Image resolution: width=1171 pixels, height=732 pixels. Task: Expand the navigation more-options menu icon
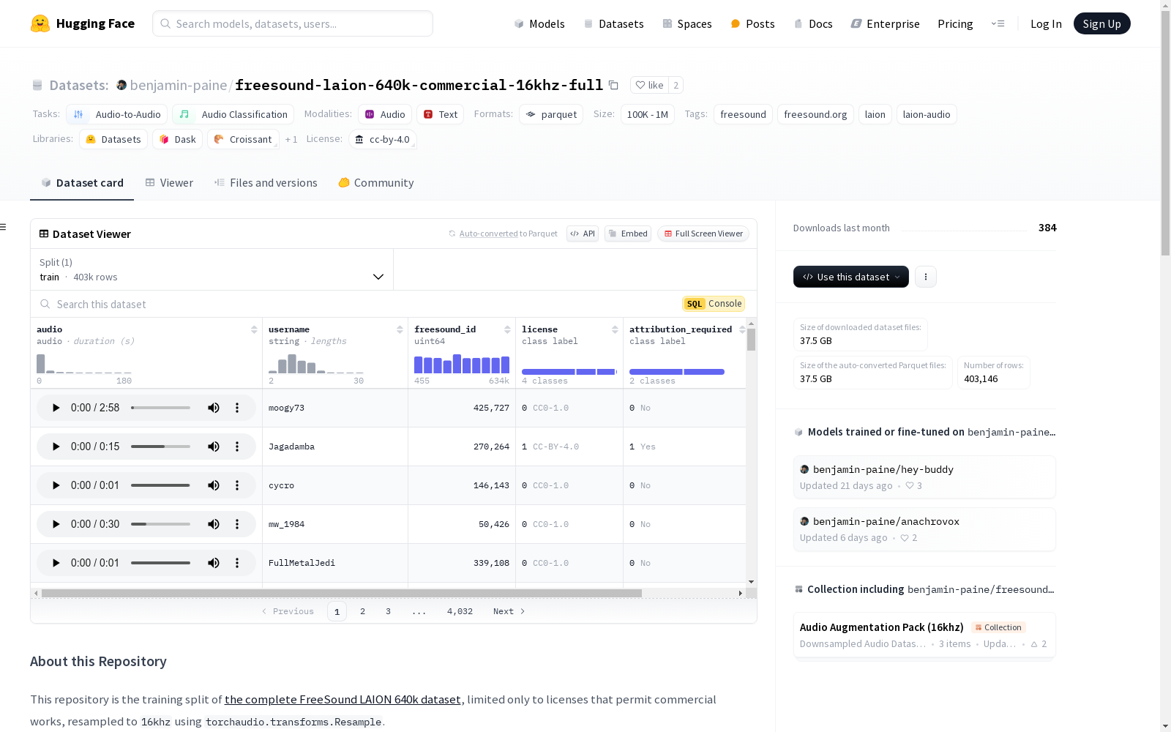pyautogui.click(x=998, y=23)
